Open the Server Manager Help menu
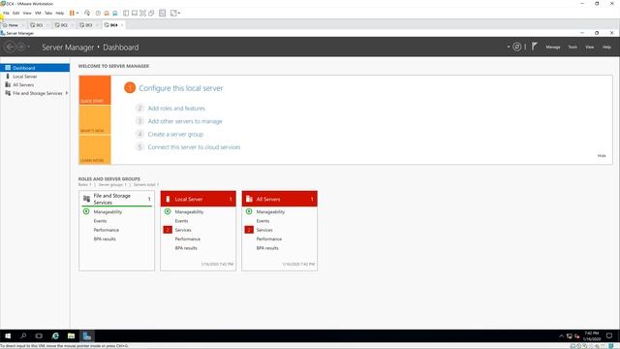The height and width of the screenshot is (349, 620). (606, 48)
